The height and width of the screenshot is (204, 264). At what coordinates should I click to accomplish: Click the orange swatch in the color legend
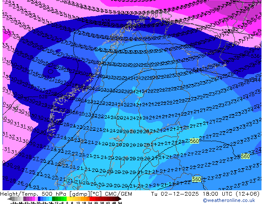85,199
